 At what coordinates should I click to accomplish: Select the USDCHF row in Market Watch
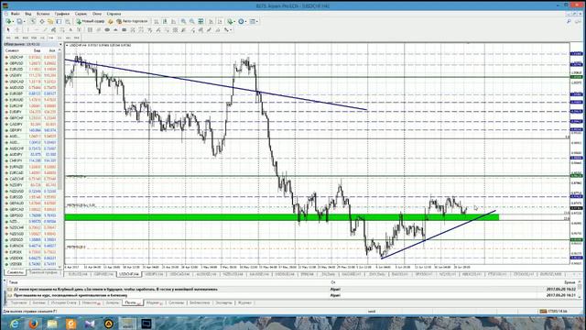30,57
